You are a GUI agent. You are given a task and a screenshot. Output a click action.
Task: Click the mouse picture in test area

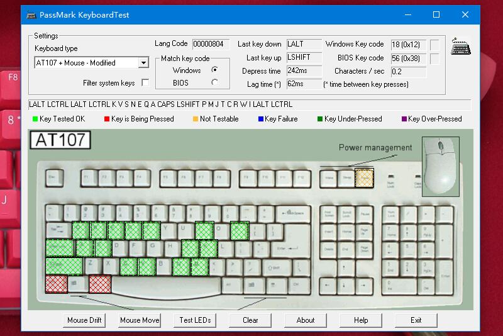click(441, 166)
